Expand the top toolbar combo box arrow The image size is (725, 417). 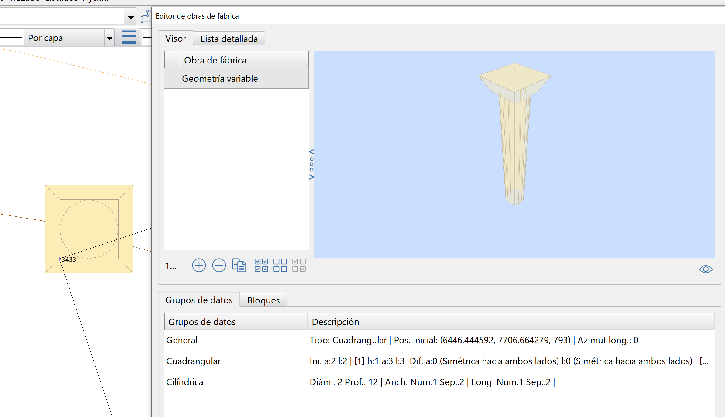[x=131, y=17]
